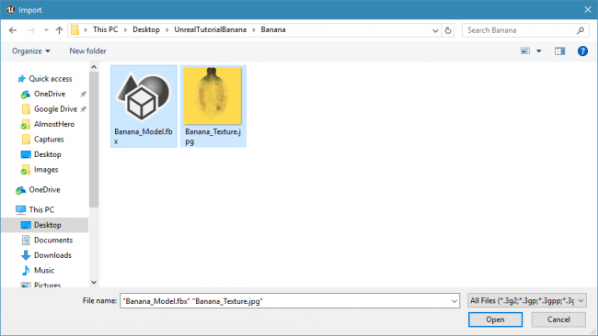Select the Banana_Model.fbx file
Screen dimensions: 598x336
(144, 106)
